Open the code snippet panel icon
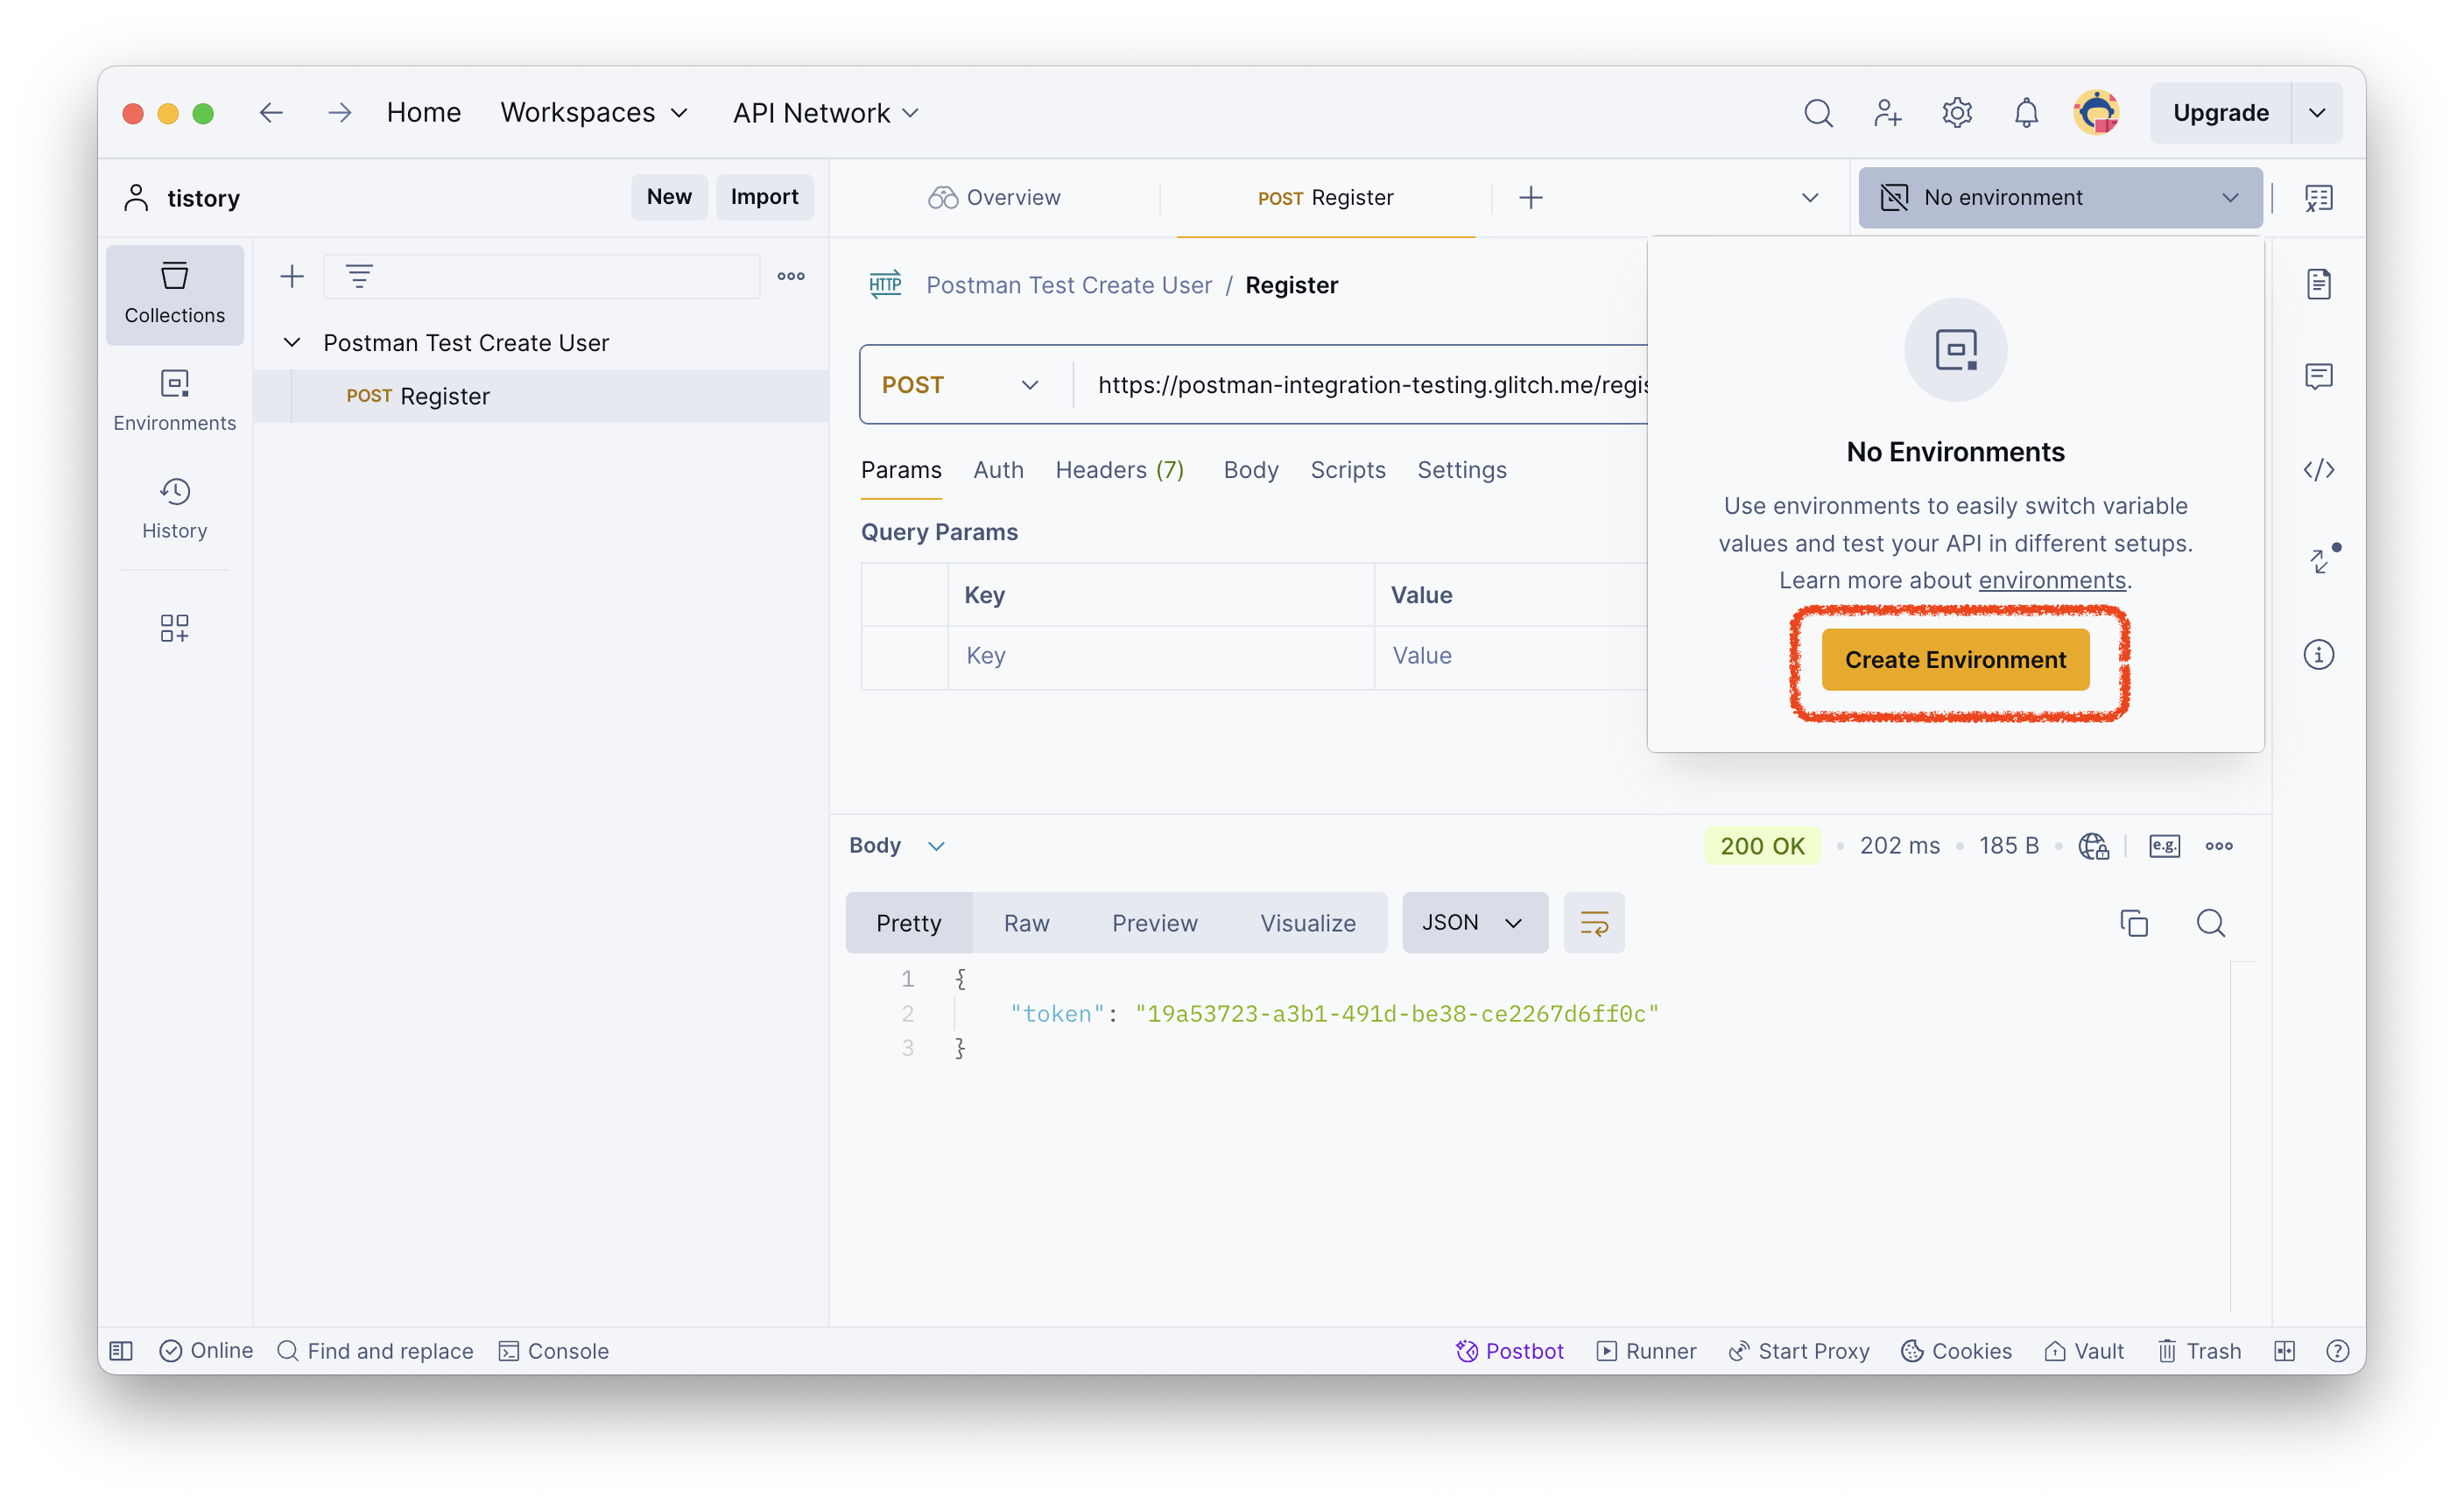 [x=2318, y=469]
